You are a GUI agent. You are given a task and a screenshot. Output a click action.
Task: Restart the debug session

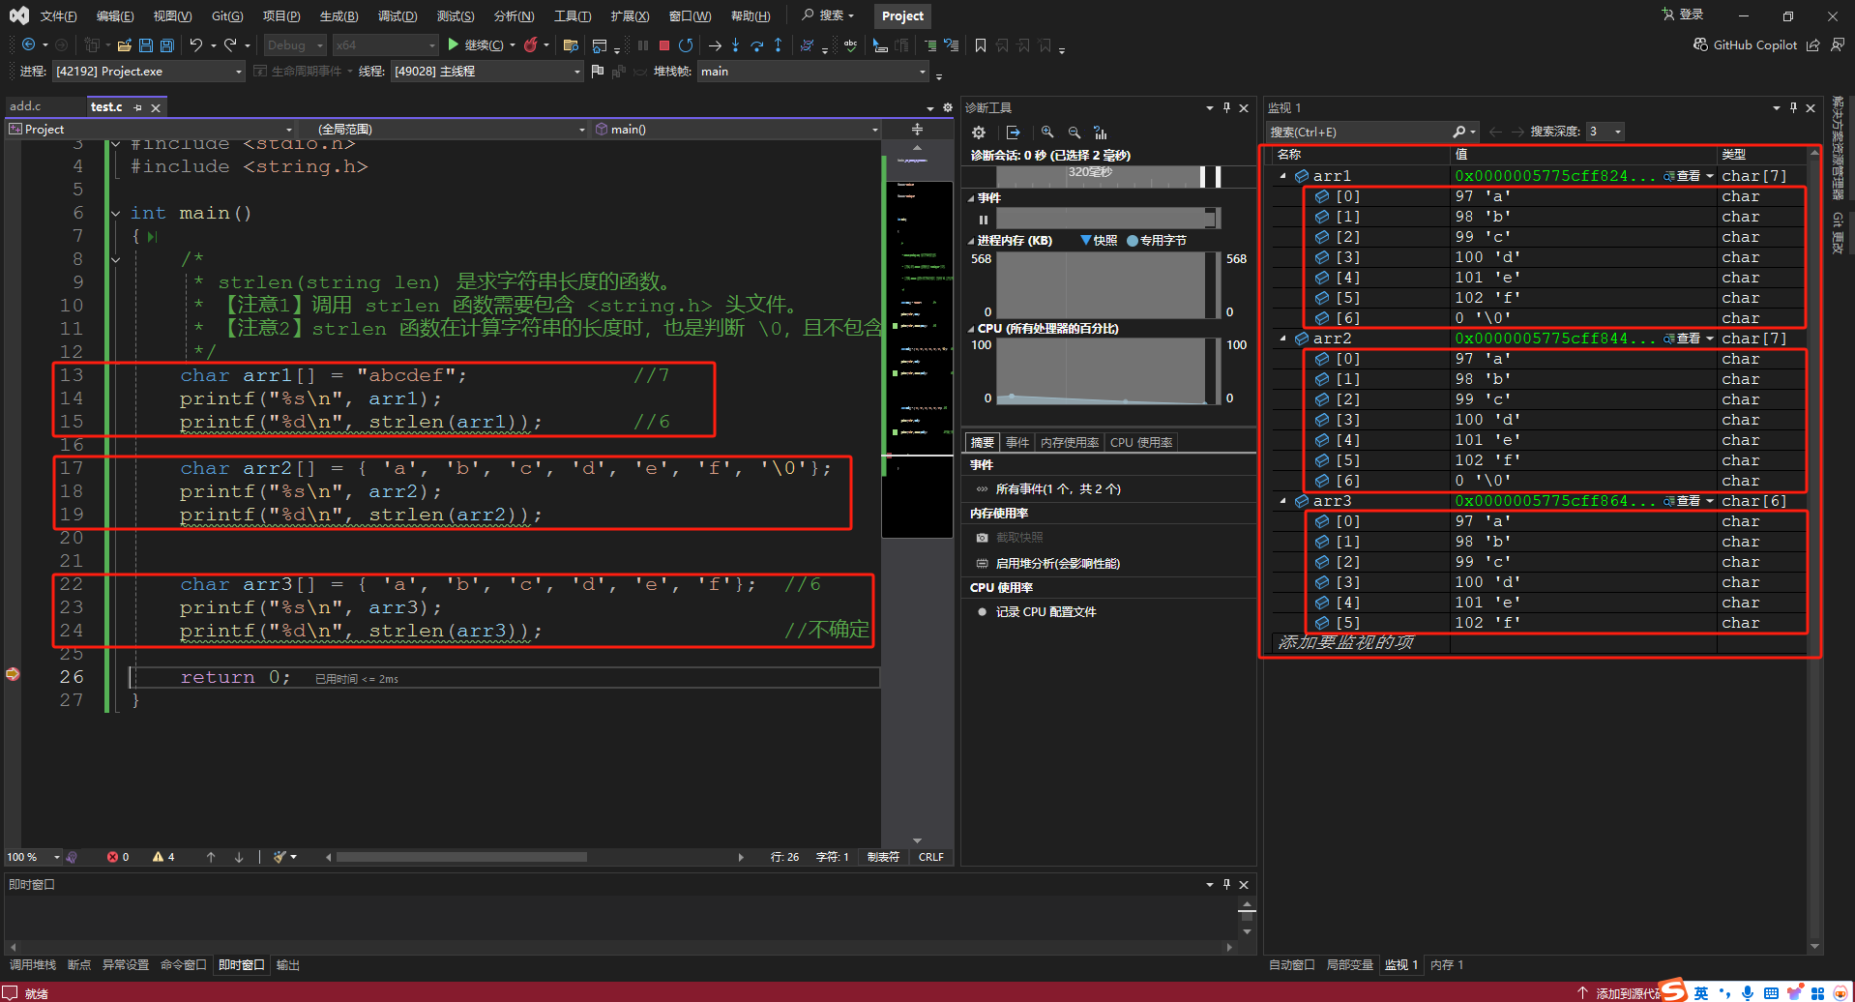pos(686,45)
